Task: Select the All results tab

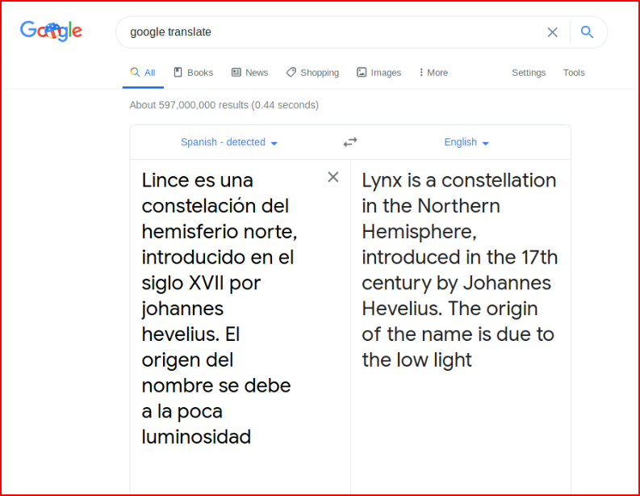Action: point(143,73)
